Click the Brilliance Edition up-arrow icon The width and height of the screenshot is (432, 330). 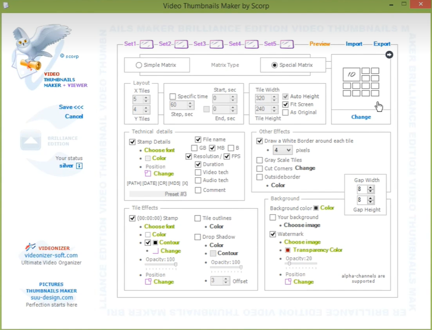(x=30, y=140)
